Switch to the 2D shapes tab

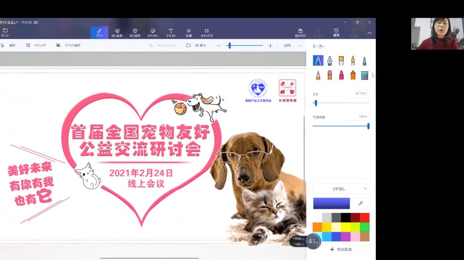(117, 32)
